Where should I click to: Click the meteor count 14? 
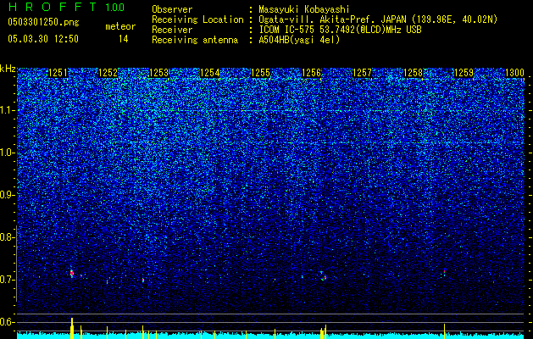pos(124,39)
